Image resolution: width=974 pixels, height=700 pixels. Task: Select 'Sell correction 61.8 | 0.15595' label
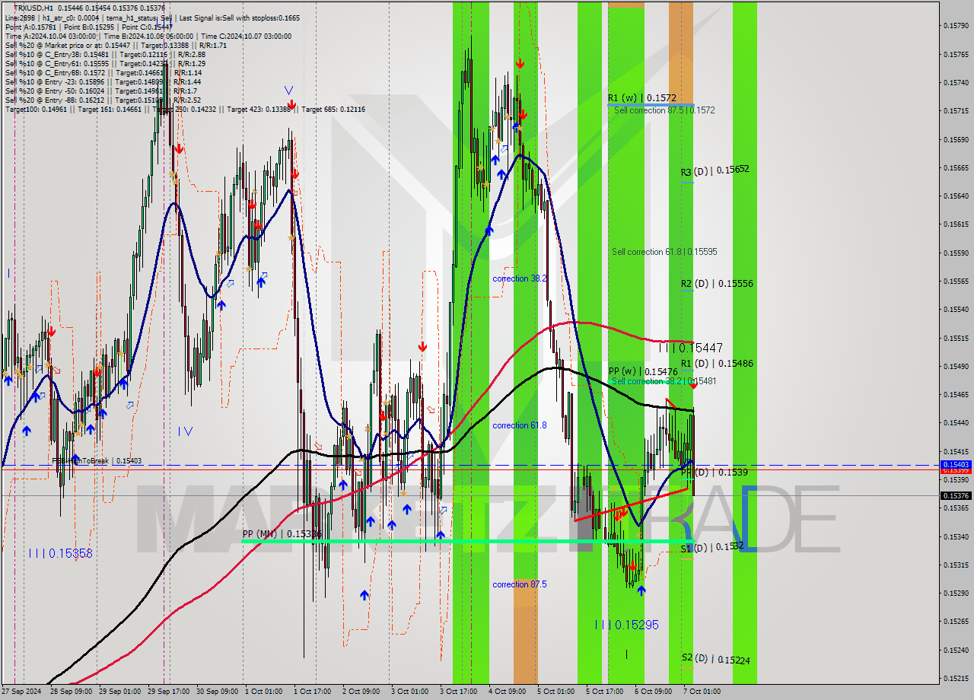click(664, 252)
